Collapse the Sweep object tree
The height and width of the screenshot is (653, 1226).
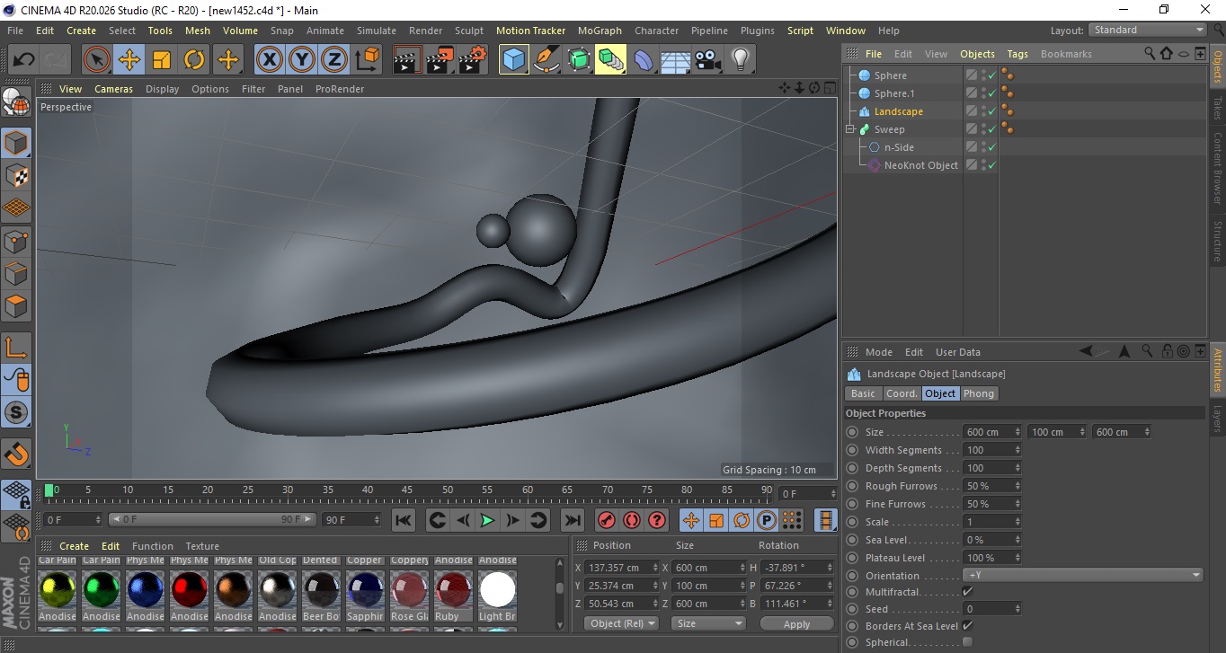point(850,129)
